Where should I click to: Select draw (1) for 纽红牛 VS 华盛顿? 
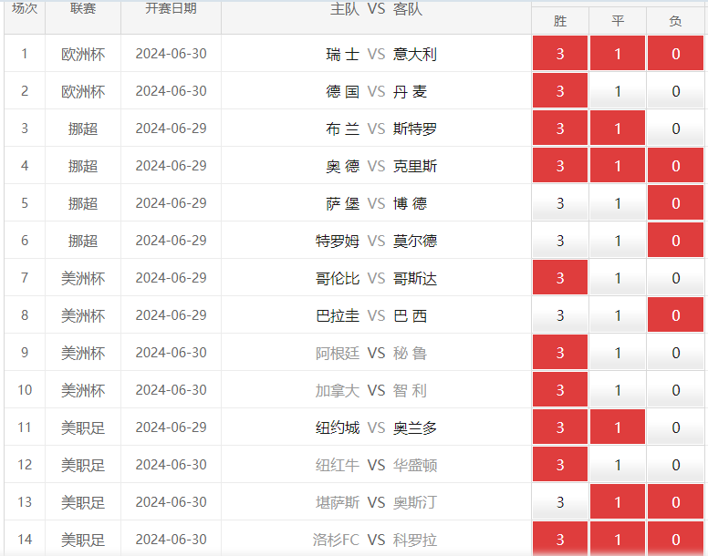point(618,465)
